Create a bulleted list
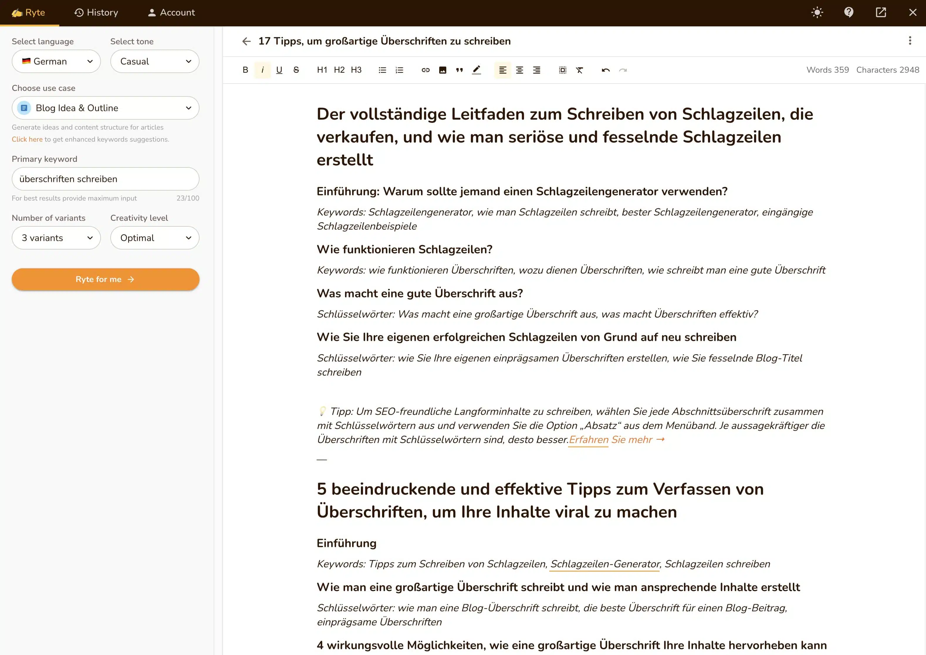The height and width of the screenshot is (655, 926). click(x=382, y=70)
